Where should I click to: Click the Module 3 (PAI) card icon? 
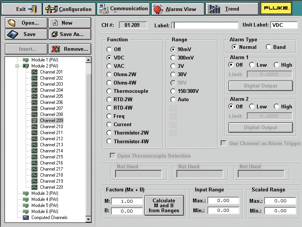tap(26, 193)
